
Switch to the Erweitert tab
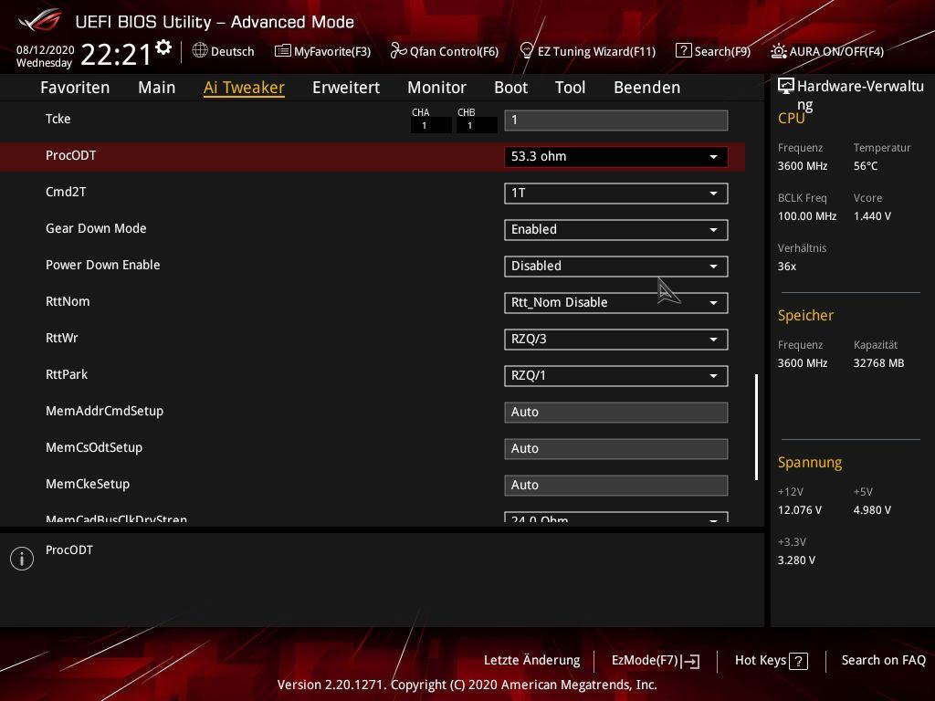tap(346, 88)
